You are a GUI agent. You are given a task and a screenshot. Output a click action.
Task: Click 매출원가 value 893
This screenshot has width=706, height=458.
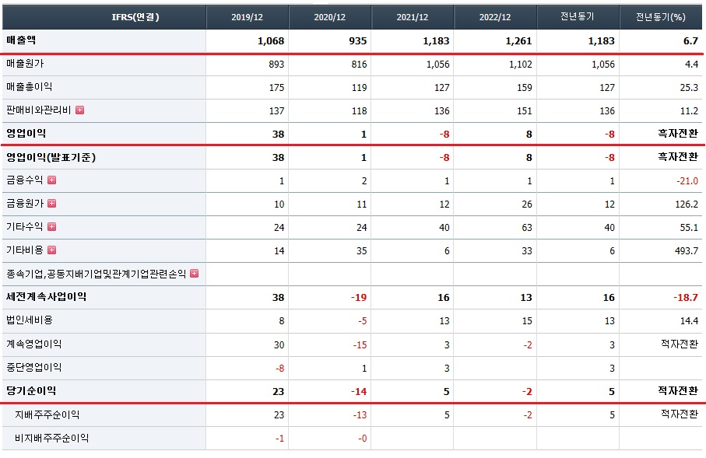click(276, 65)
